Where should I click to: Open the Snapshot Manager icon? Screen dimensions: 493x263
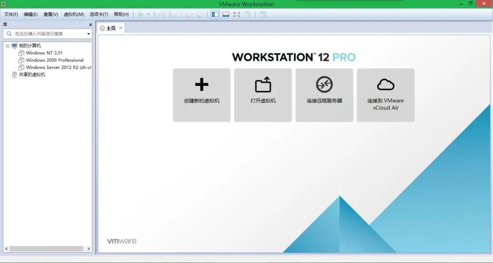(199, 14)
